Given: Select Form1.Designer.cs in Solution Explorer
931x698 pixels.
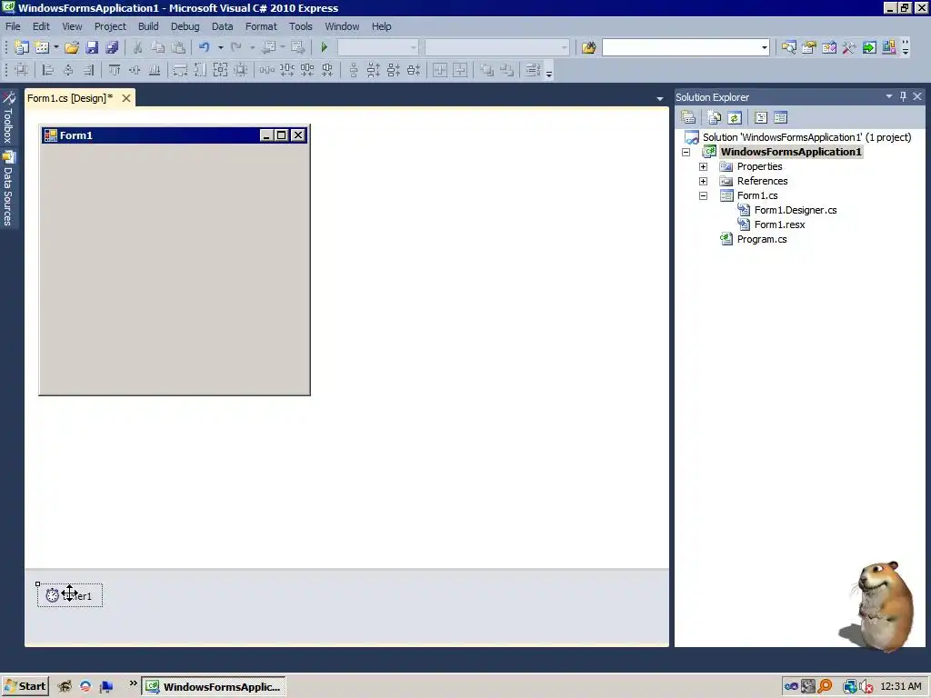Looking at the screenshot, I should pos(795,210).
